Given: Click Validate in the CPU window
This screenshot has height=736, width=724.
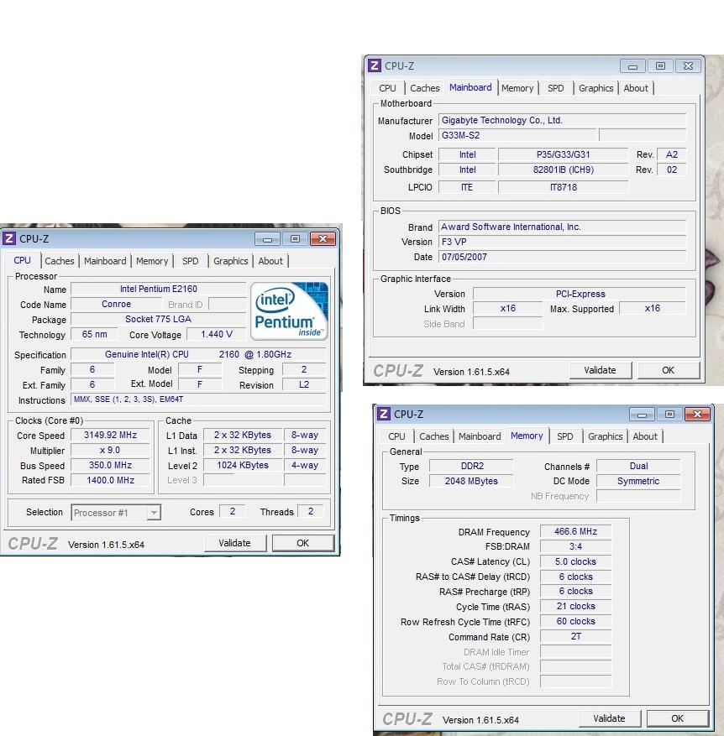Looking at the screenshot, I should tap(235, 543).
